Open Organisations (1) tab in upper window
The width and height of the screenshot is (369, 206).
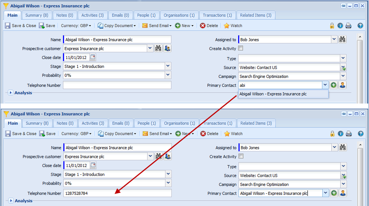coord(179,15)
